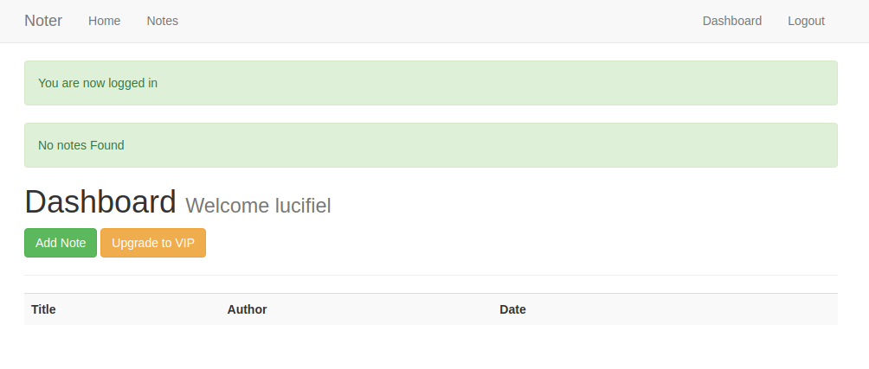Click the large Dashboard page heading
Image resolution: width=869 pixels, height=369 pixels.
[100, 202]
